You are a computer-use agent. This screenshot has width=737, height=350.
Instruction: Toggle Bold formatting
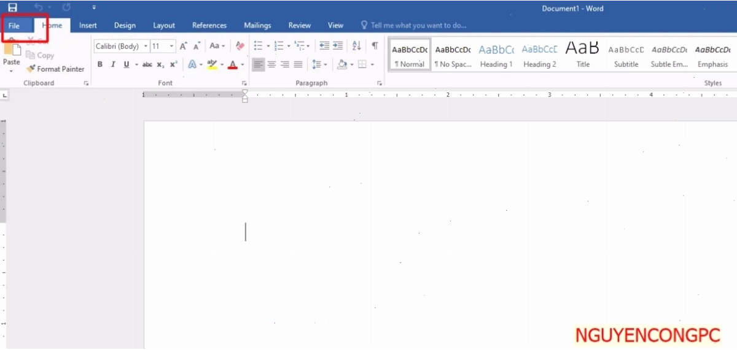[100, 64]
